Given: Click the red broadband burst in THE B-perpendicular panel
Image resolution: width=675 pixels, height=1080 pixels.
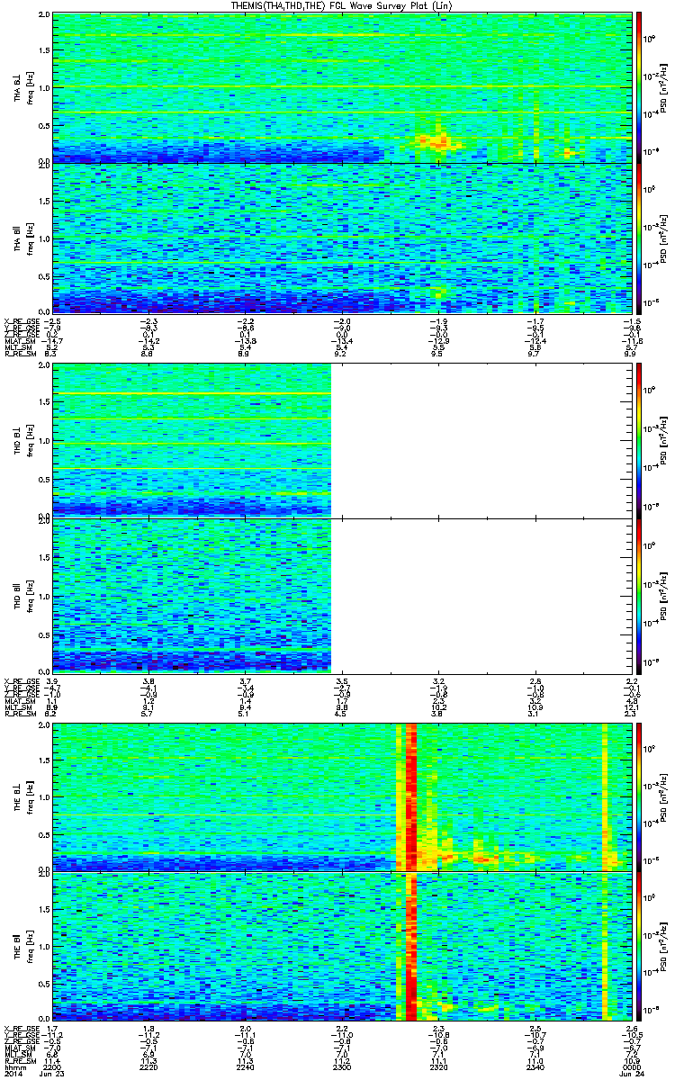Looking at the screenshot, I should click(x=412, y=796).
